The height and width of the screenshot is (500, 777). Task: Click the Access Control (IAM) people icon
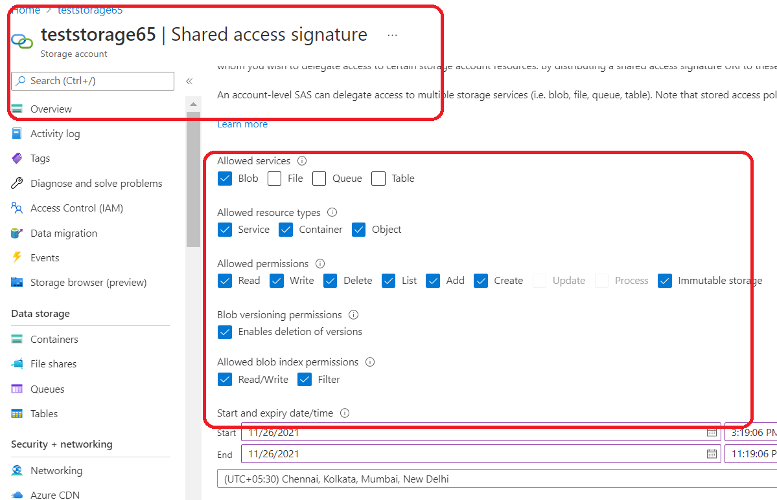17,208
